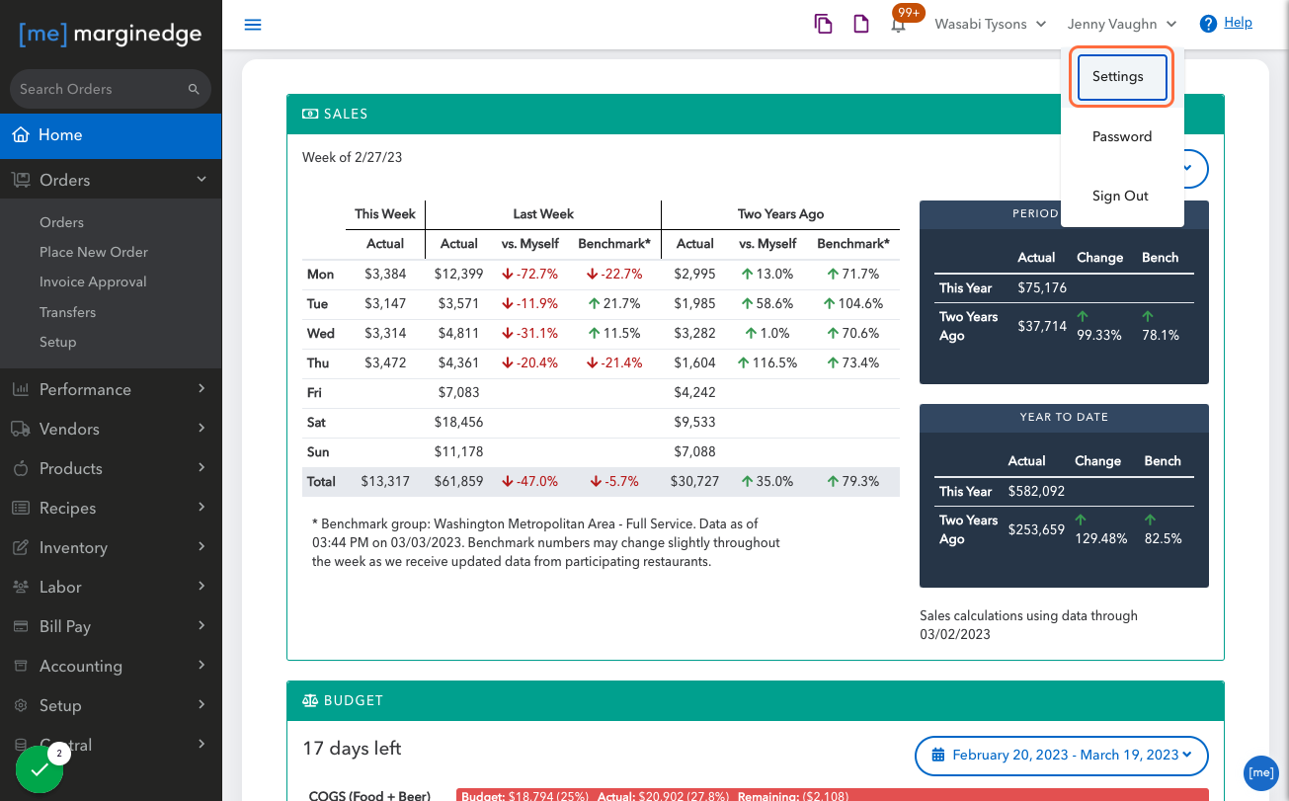Click the 17 days left text
The image size is (1289, 801).
(352, 749)
